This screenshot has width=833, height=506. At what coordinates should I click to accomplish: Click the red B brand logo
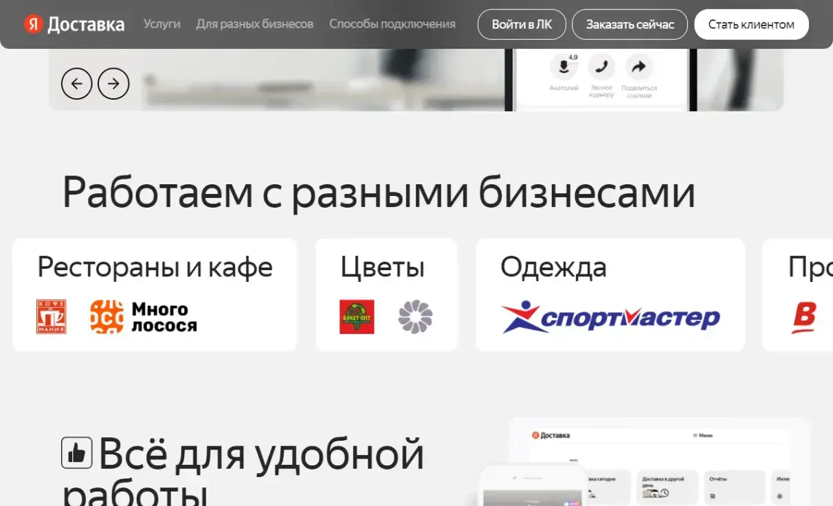803,317
